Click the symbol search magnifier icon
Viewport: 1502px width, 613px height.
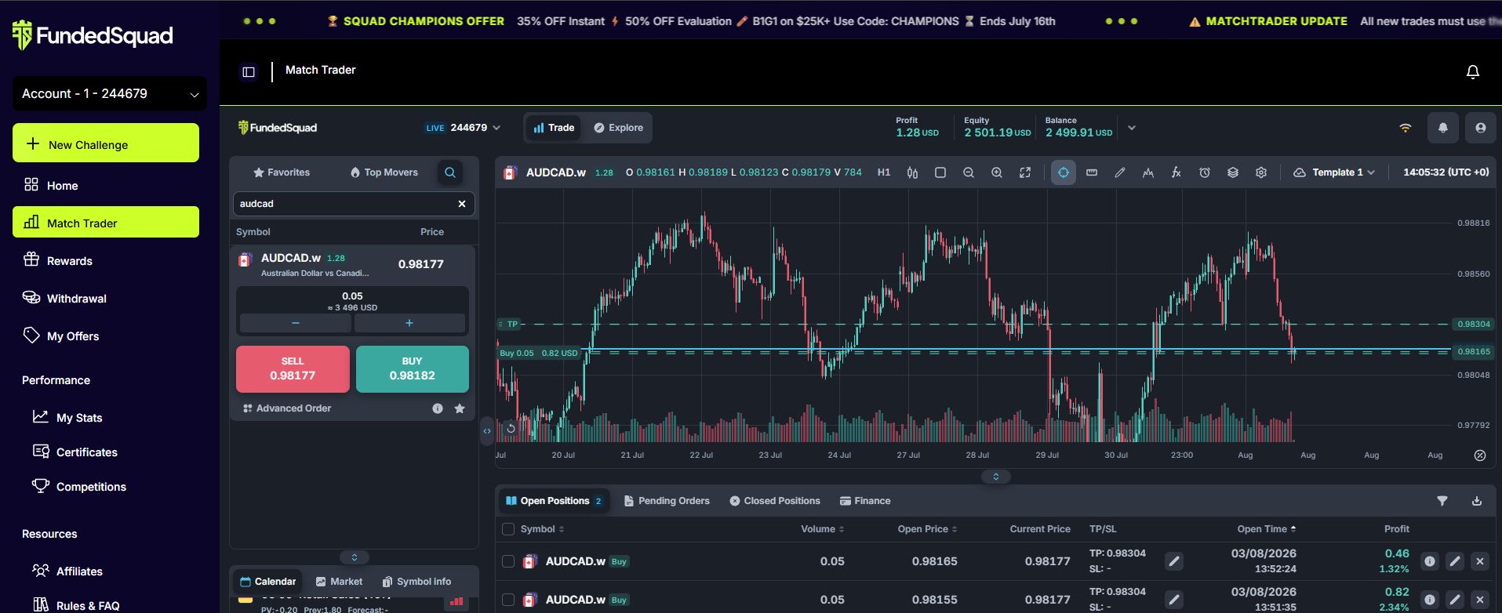[450, 172]
